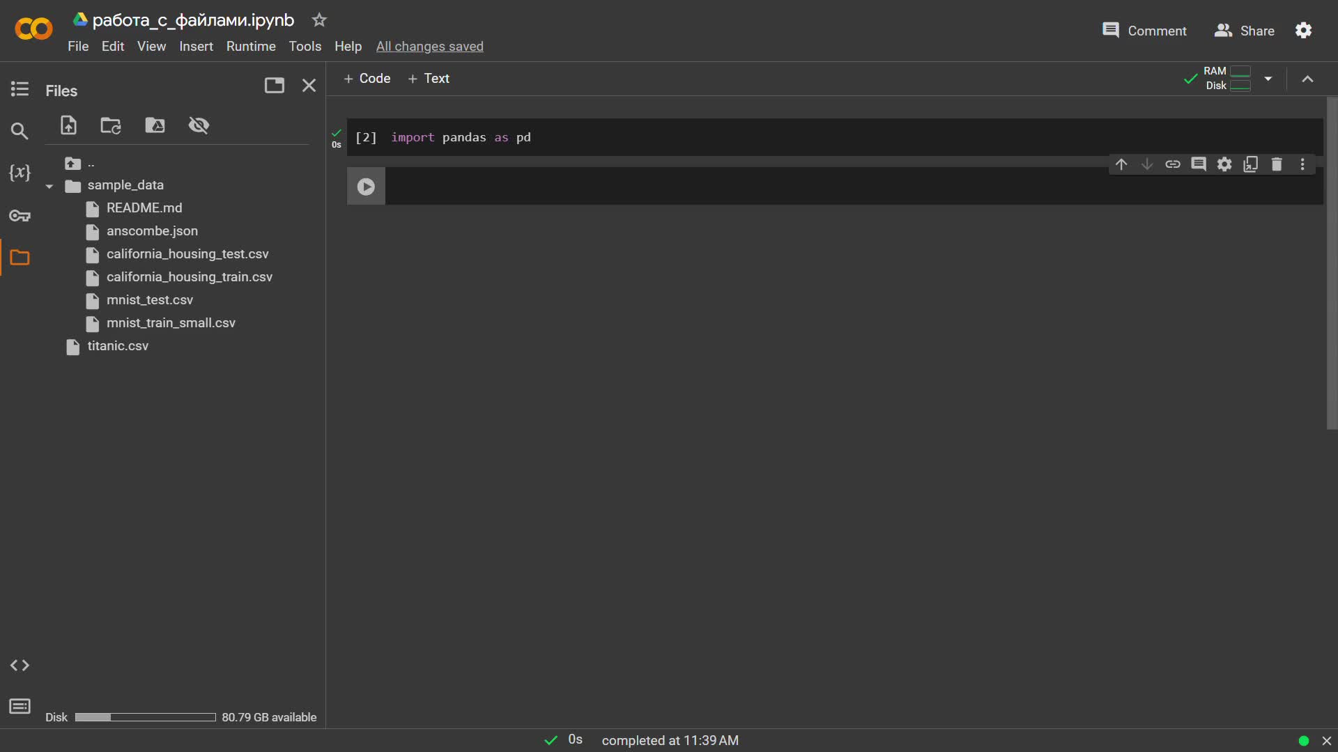Viewport: 1338px width, 752px height.
Task: Open the Help menu
Action: pyautogui.click(x=348, y=46)
